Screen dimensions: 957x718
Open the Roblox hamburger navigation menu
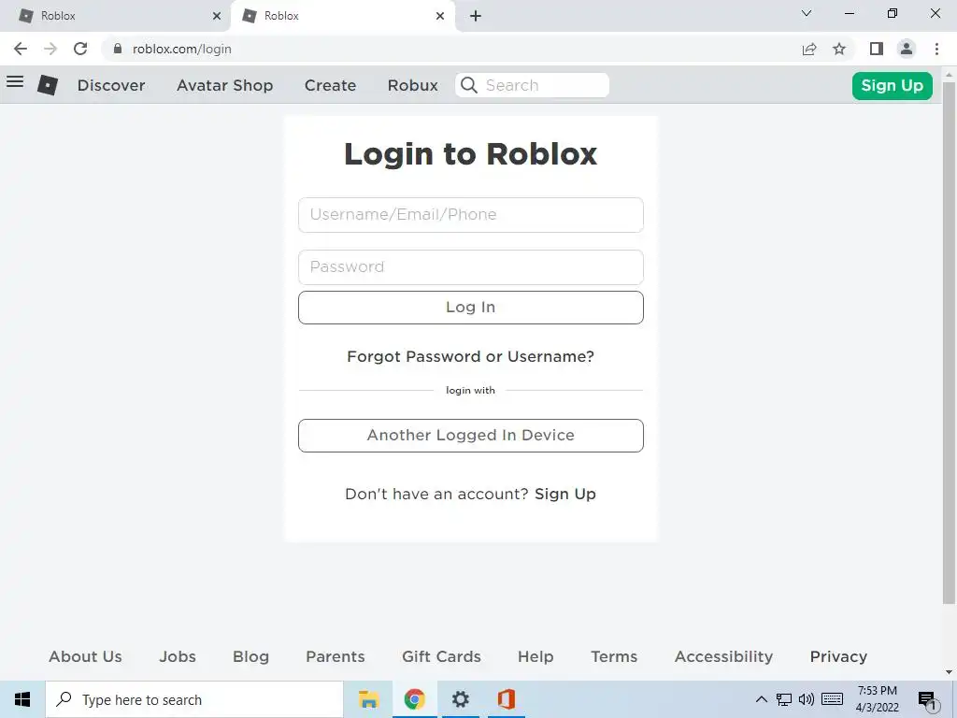[x=15, y=82]
